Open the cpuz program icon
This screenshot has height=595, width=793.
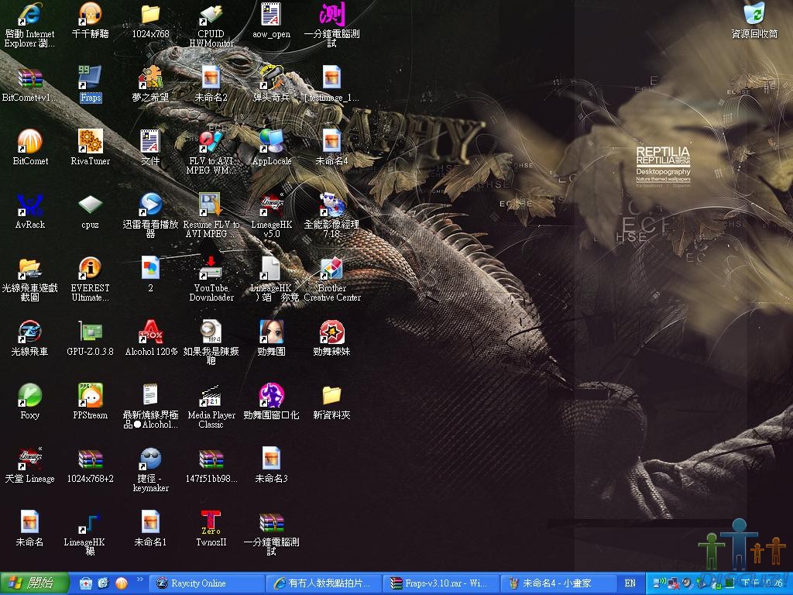point(90,205)
